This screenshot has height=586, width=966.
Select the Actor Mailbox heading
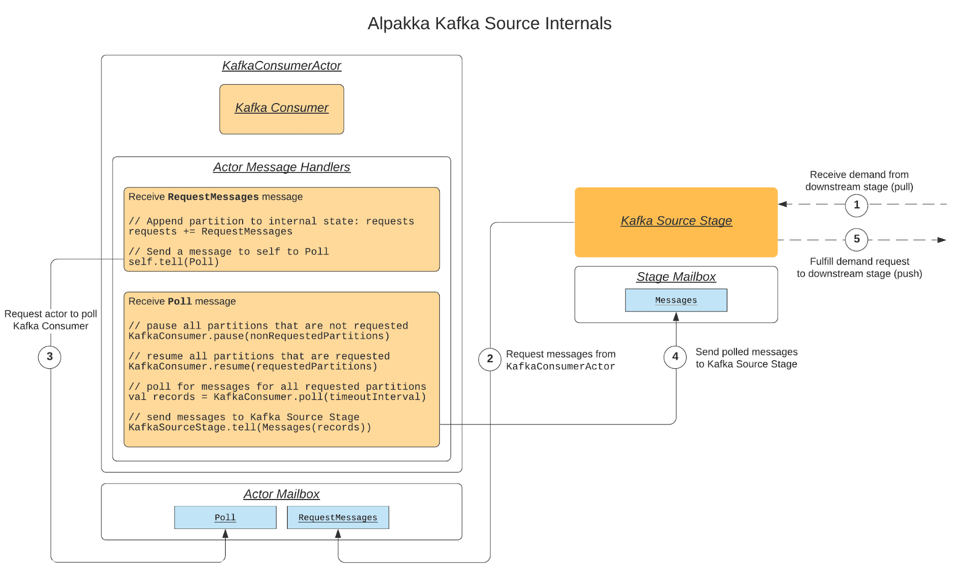point(281,494)
